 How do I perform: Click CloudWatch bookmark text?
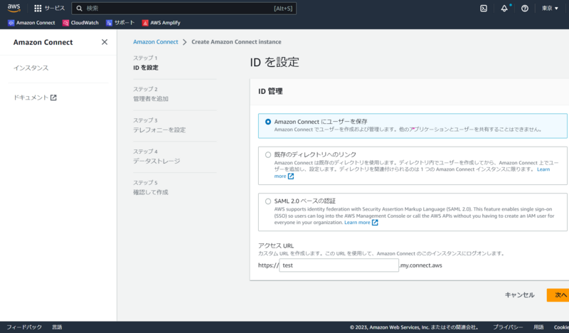[x=85, y=23]
